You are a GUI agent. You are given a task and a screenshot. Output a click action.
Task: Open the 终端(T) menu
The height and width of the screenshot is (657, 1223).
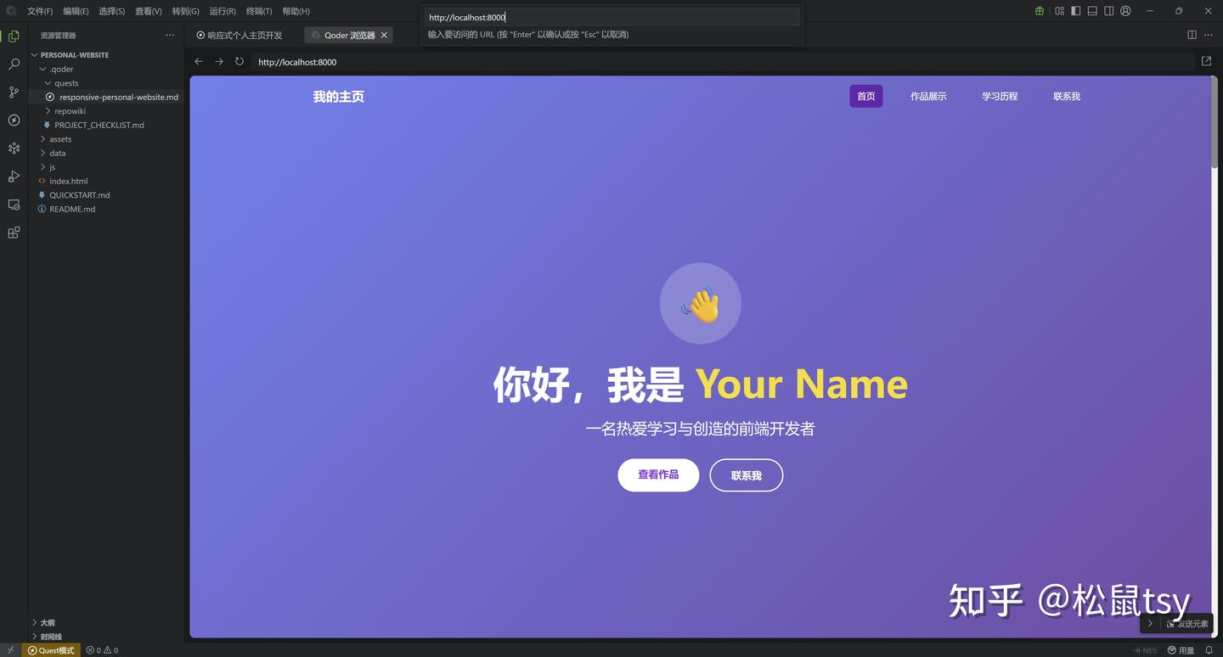[258, 11]
